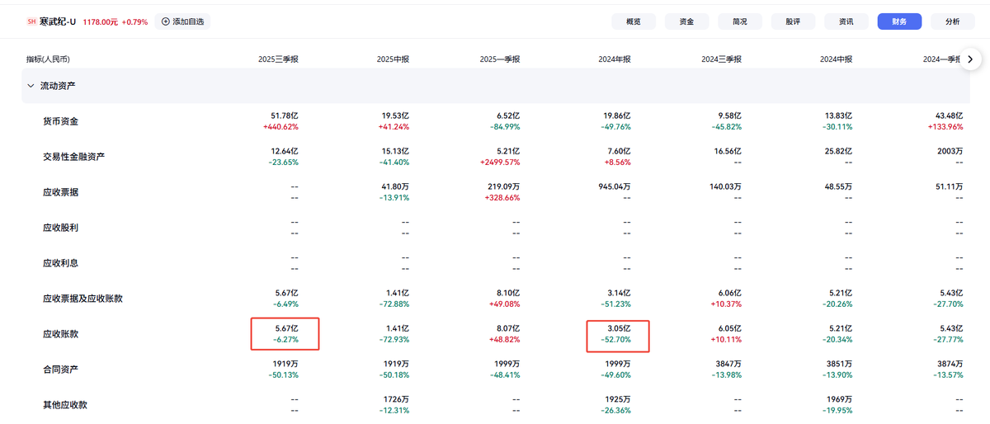The height and width of the screenshot is (424, 990).
Task: Select the 2025三季报 column header
Action: pos(278,59)
